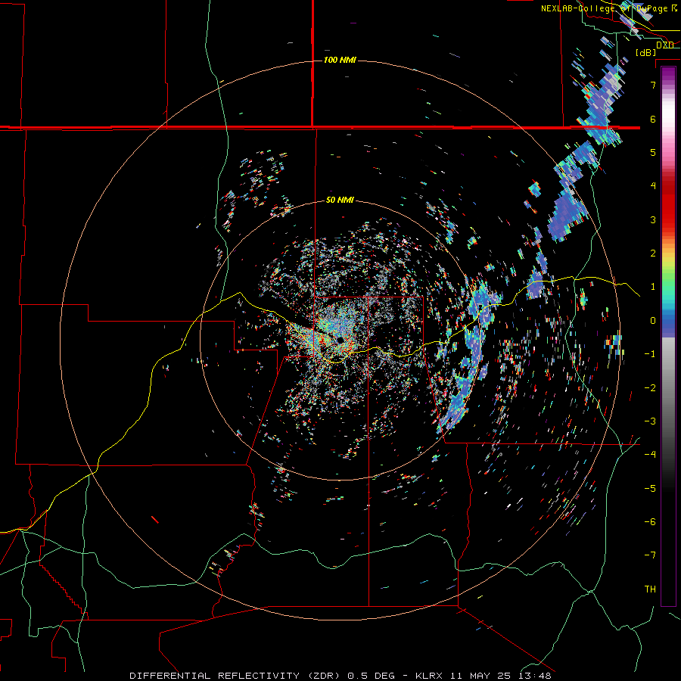Click the '100 NMI' range ring label
Screen dimensions: 681x681
click(340, 60)
